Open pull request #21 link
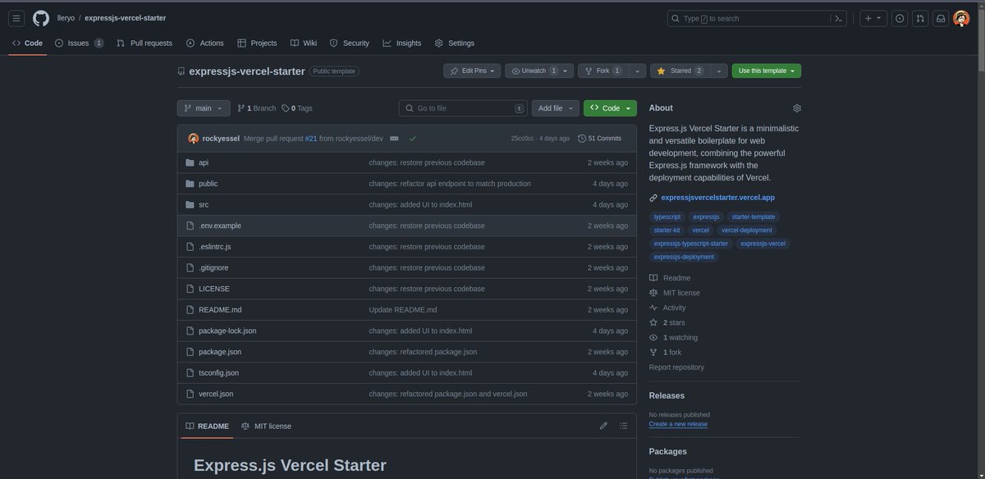 [x=311, y=139]
